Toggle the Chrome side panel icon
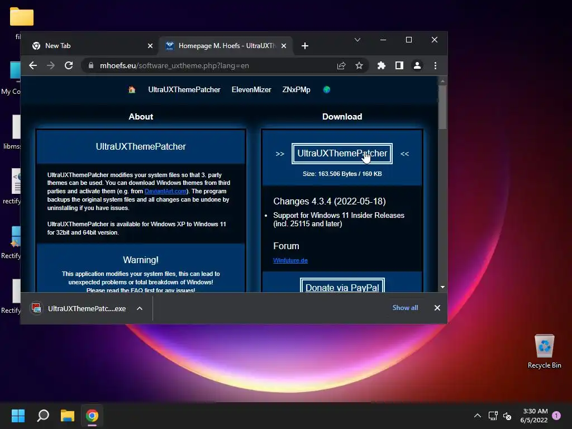The width and height of the screenshot is (572, 429). point(399,66)
